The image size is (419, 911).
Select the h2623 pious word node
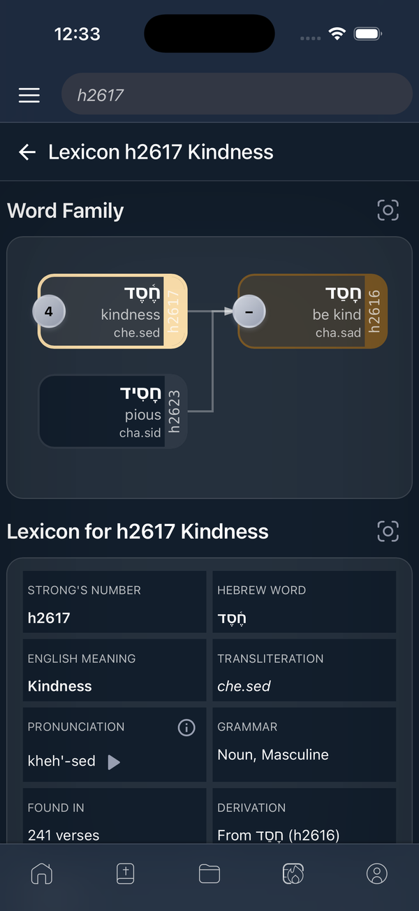coord(113,411)
